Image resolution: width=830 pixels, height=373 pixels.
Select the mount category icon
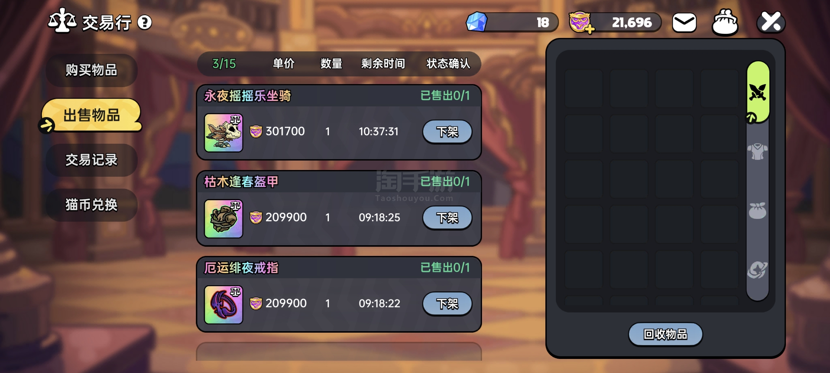[757, 270]
